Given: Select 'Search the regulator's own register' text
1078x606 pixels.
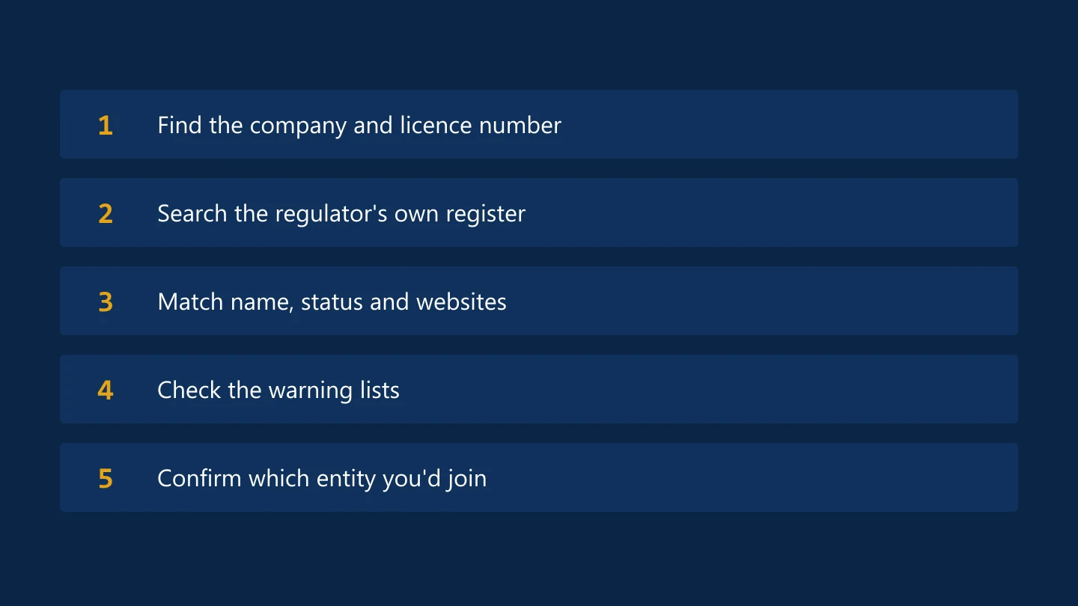Looking at the screenshot, I should (x=341, y=214).
